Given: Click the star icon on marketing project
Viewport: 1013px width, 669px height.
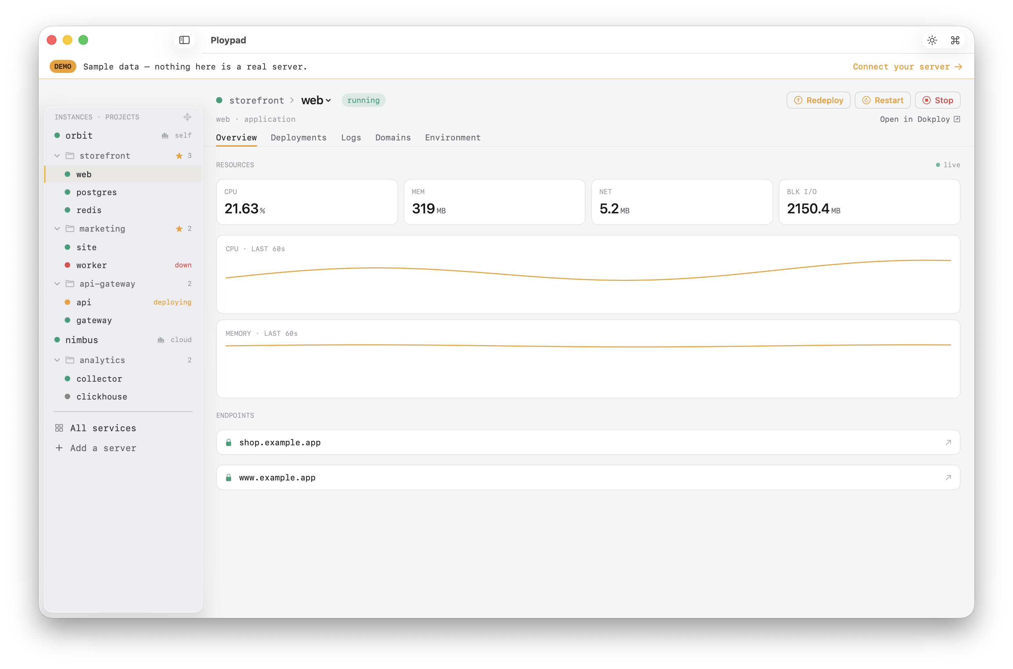Looking at the screenshot, I should 179,229.
